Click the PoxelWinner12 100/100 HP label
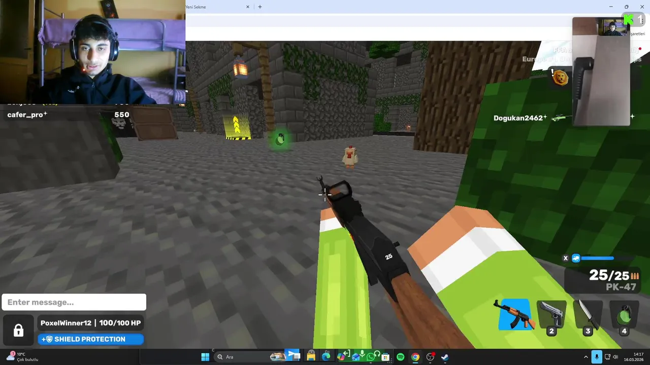 [90, 323]
